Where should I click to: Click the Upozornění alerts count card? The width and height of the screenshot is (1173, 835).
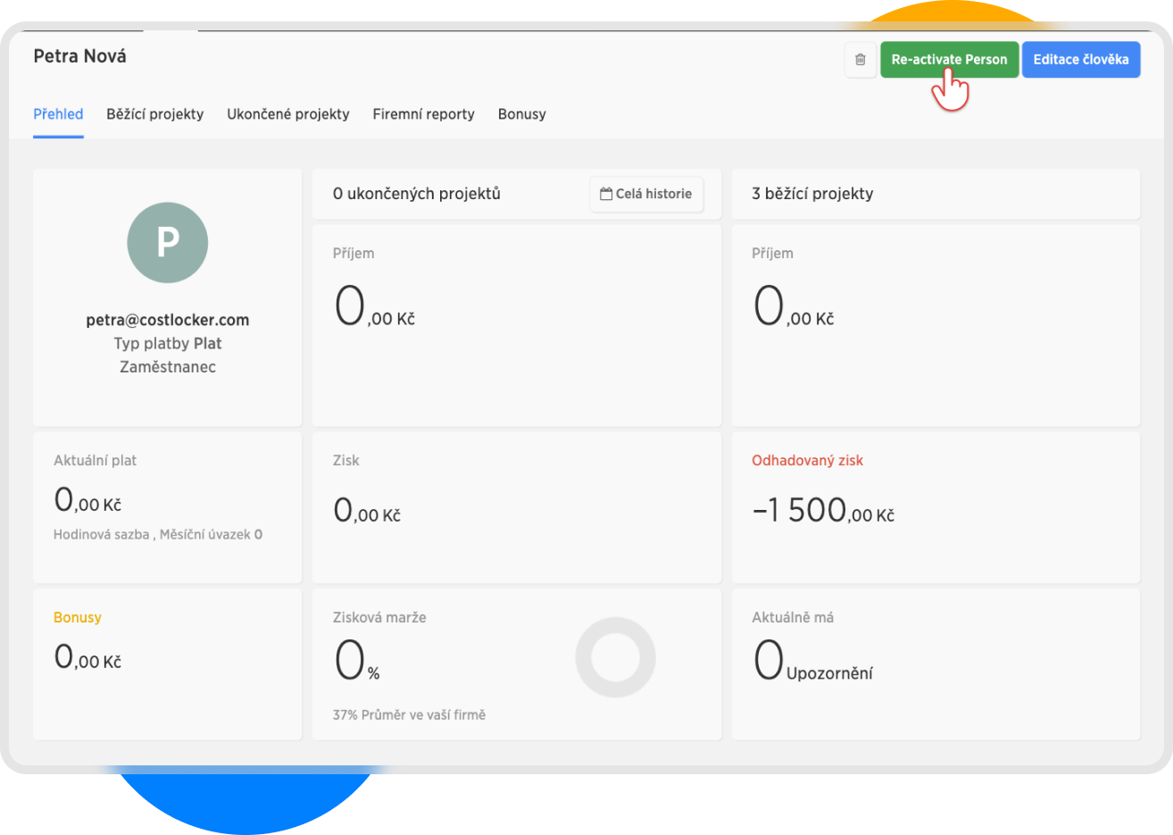(935, 663)
